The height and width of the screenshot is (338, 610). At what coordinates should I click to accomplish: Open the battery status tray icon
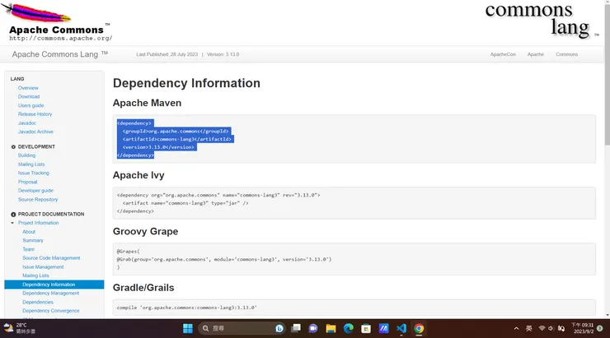tap(561, 329)
